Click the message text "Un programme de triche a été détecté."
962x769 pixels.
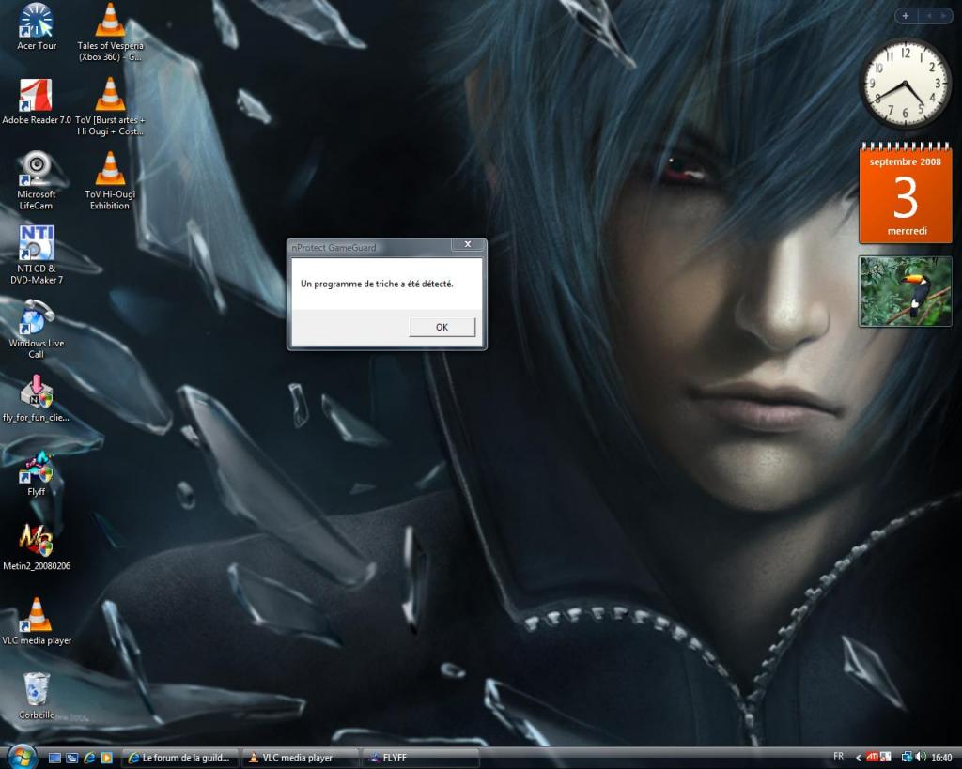(x=377, y=284)
